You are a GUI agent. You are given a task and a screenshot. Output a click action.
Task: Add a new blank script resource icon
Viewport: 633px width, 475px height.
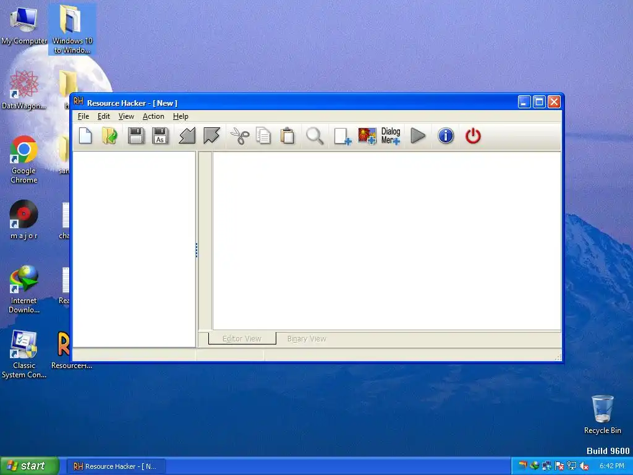(x=342, y=136)
